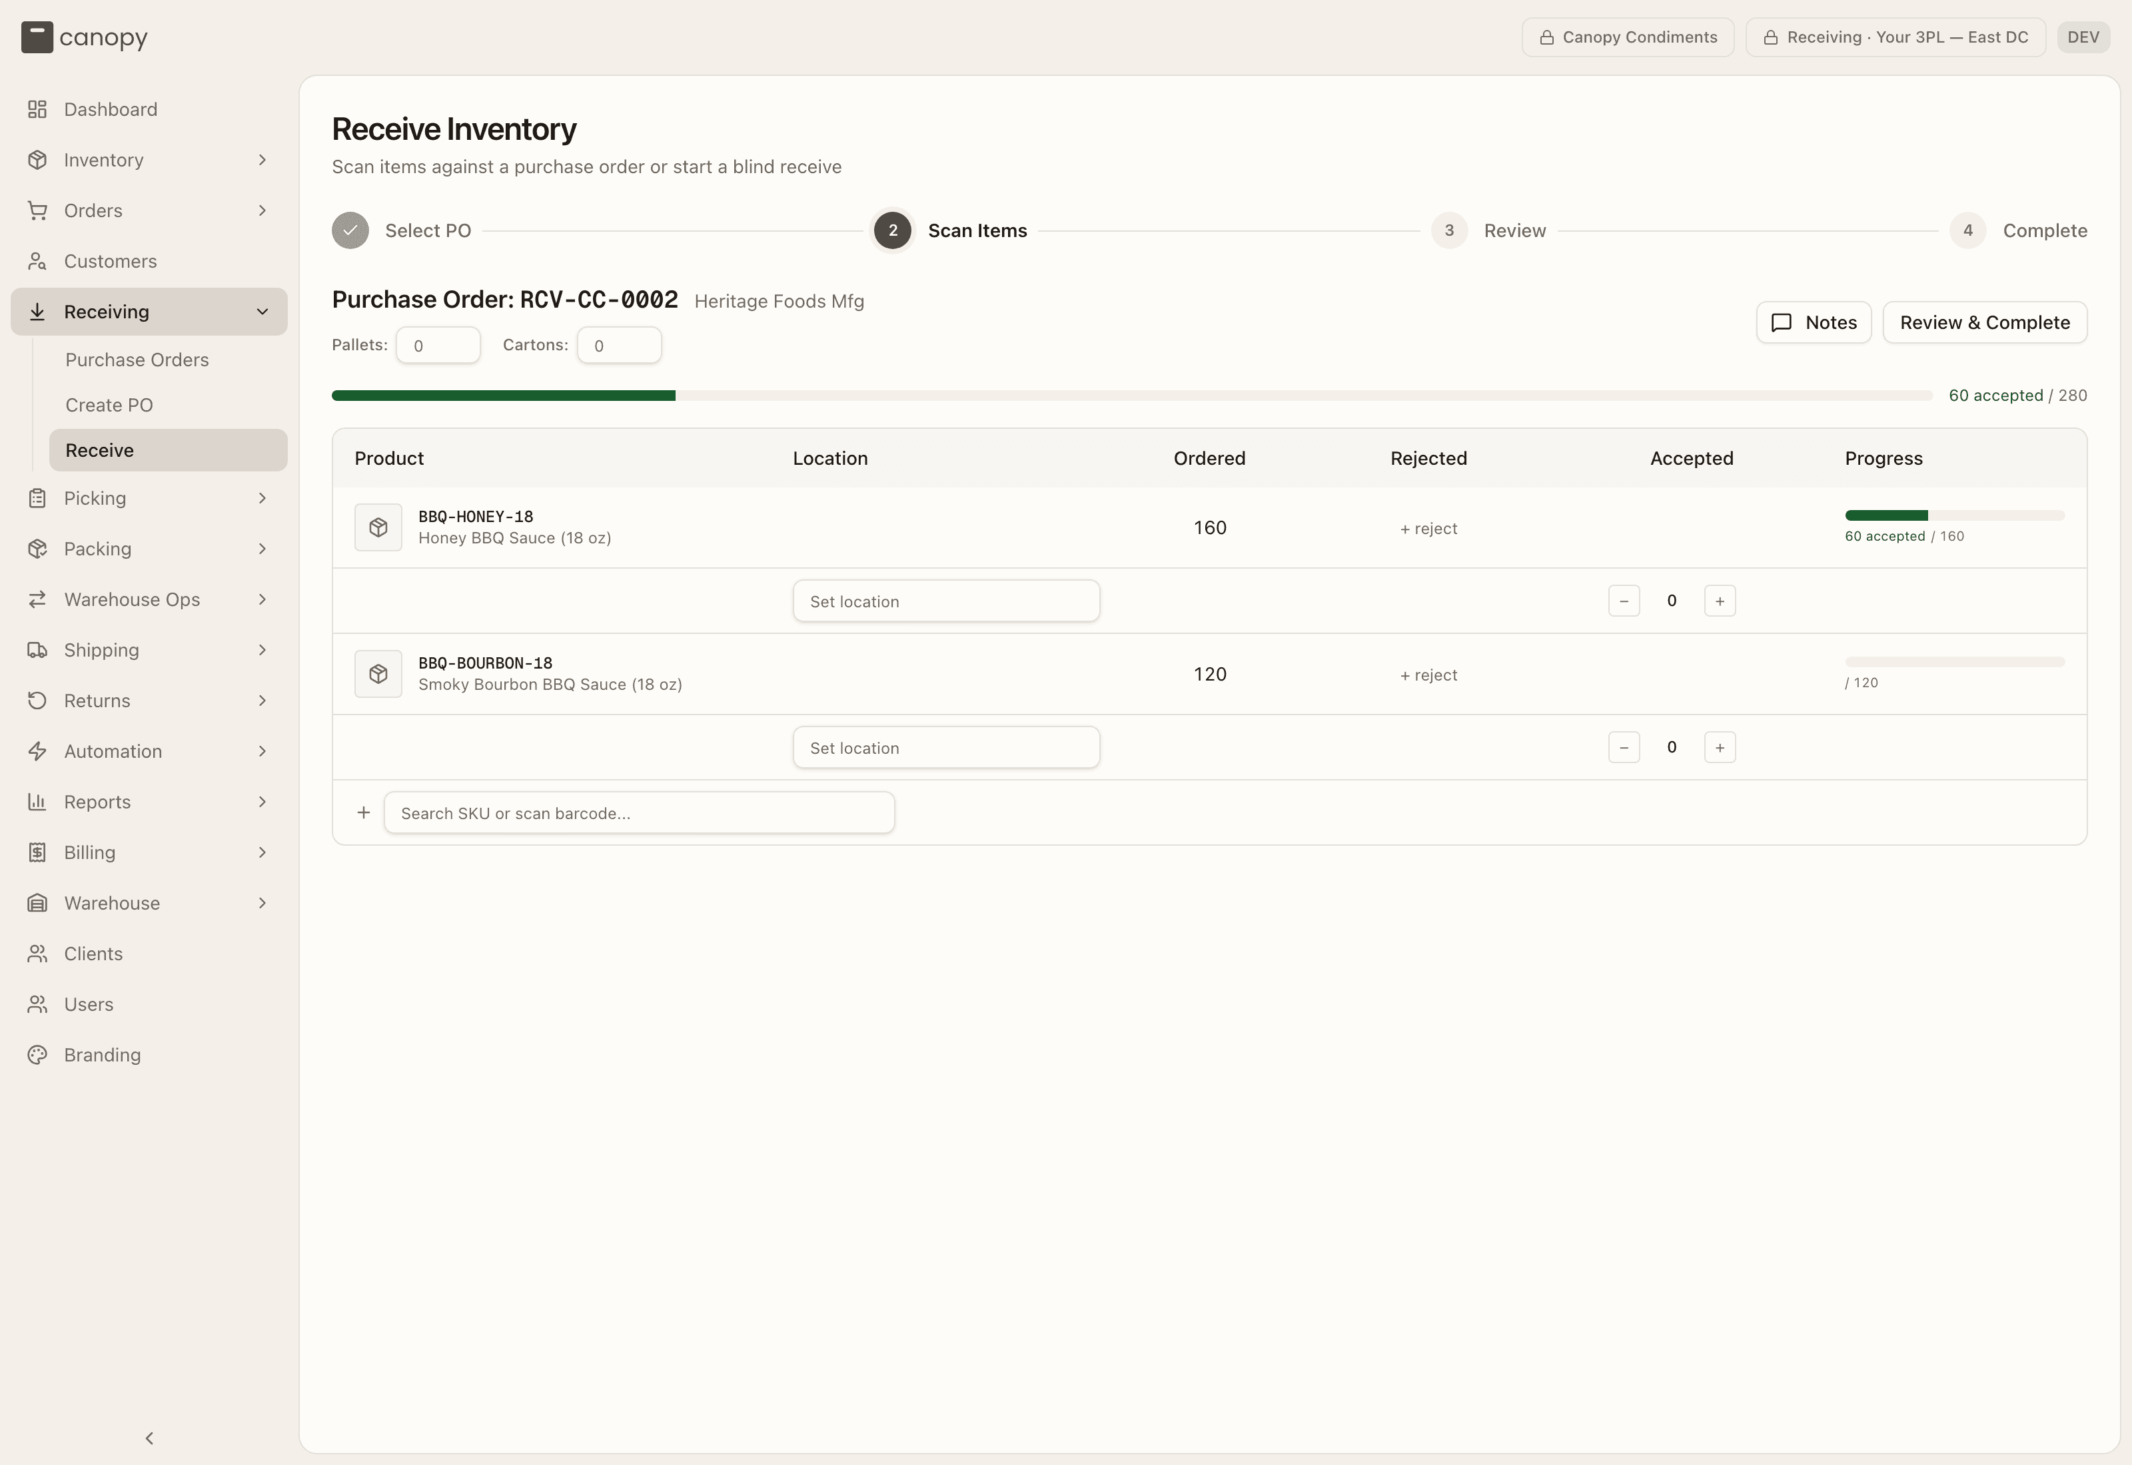2132x1465 pixels.
Task: Click the Orders cart icon
Action: [37, 210]
